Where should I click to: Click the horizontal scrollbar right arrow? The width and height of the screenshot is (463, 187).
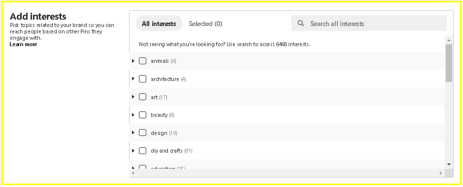[x=441, y=173]
